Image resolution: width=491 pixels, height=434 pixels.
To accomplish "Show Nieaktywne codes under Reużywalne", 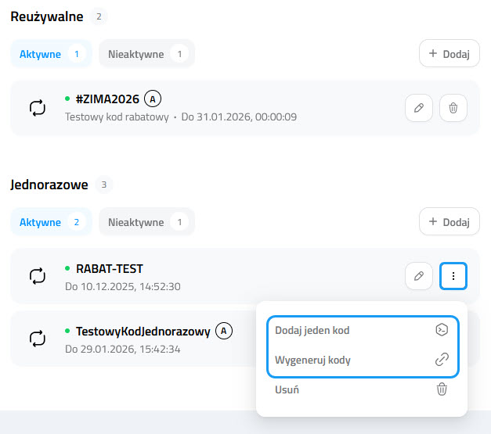I will [x=146, y=54].
